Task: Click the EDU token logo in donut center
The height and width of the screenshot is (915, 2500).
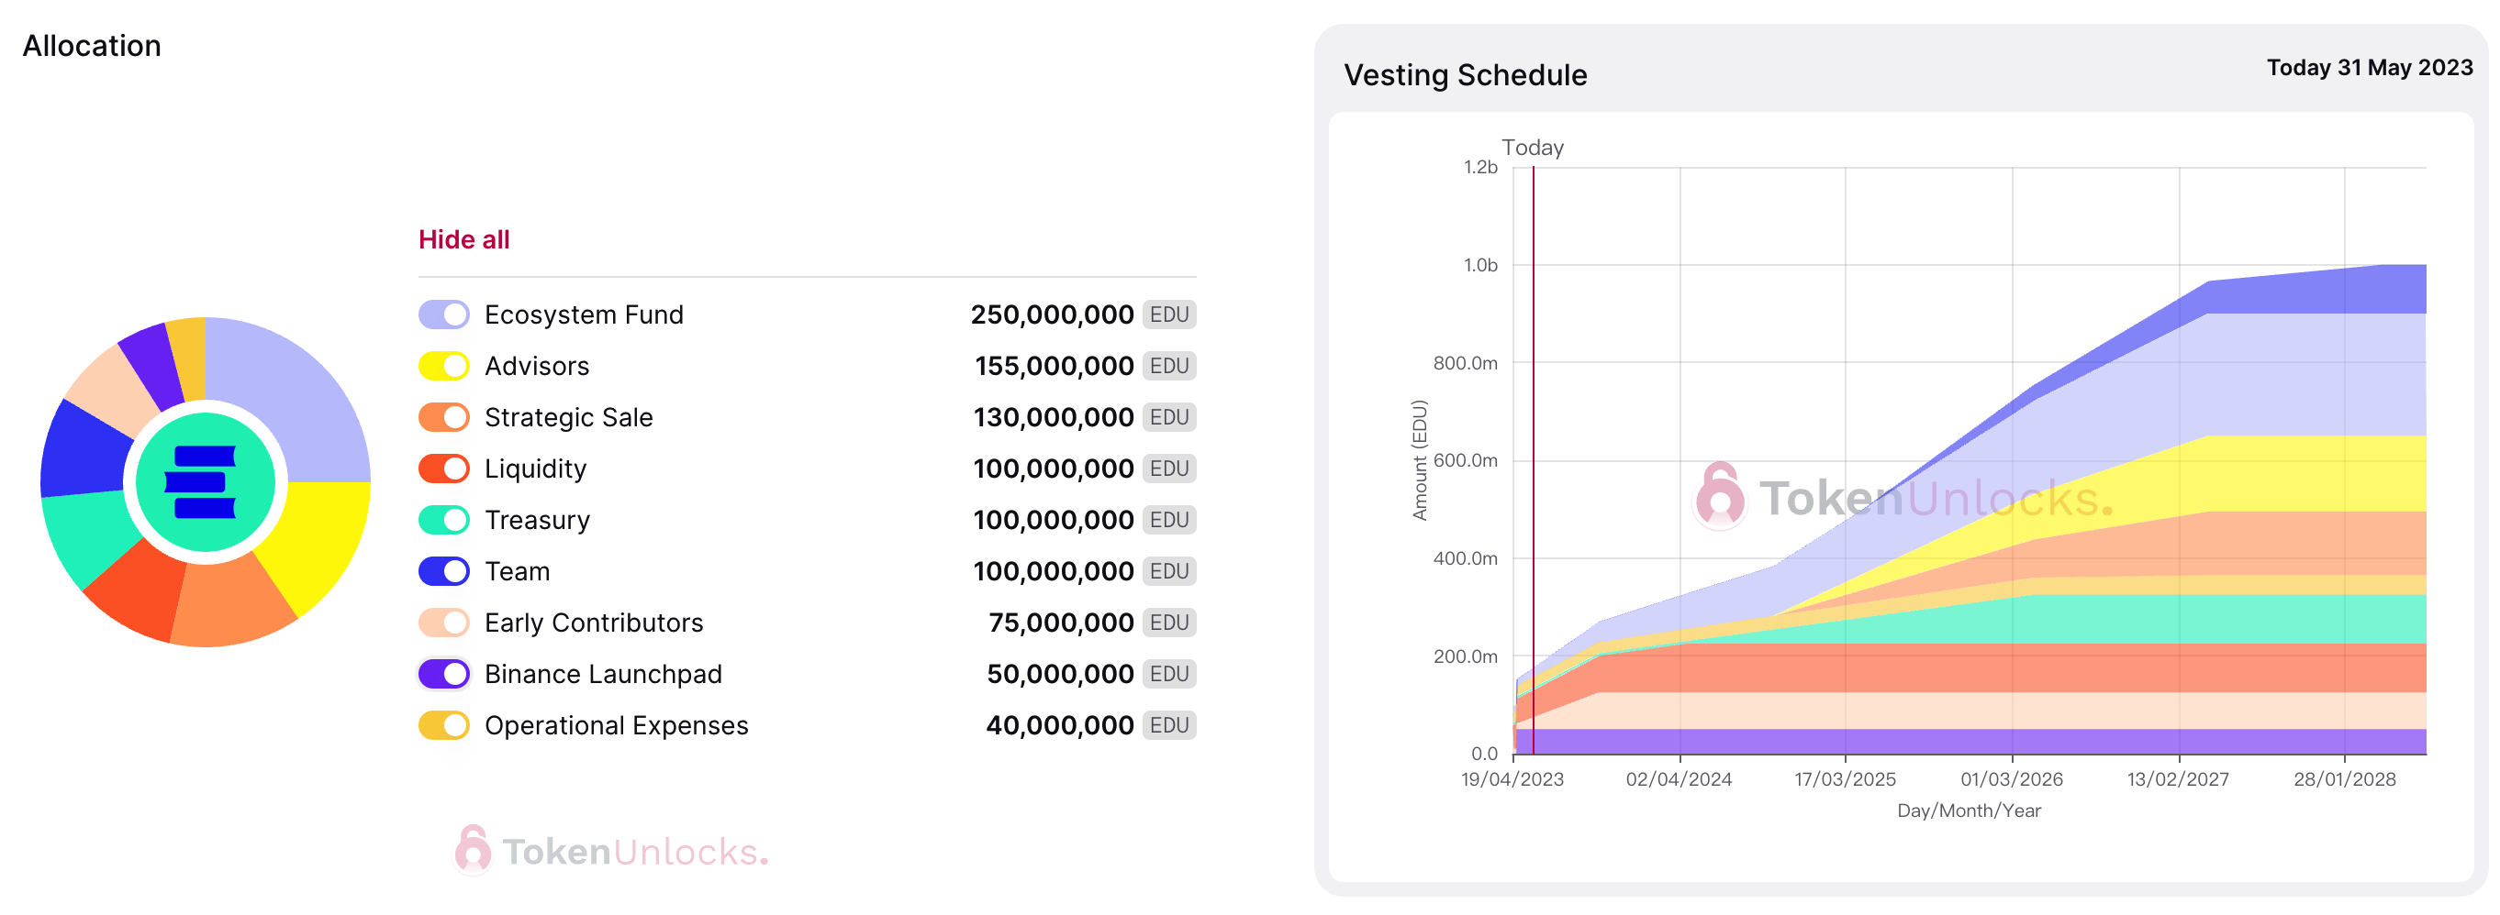Action: 205,481
